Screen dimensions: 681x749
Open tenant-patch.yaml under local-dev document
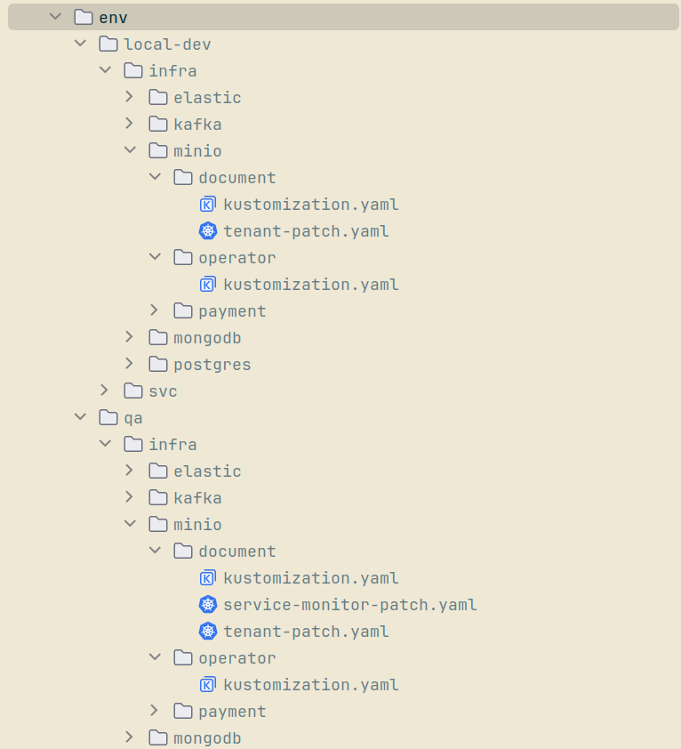(x=306, y=231)
